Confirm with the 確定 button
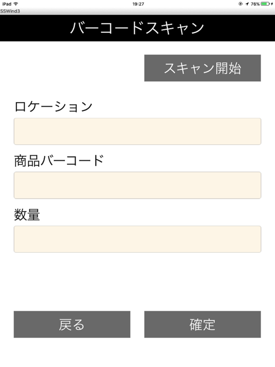Viewport: 275px width, 367px height. point(202,324)
